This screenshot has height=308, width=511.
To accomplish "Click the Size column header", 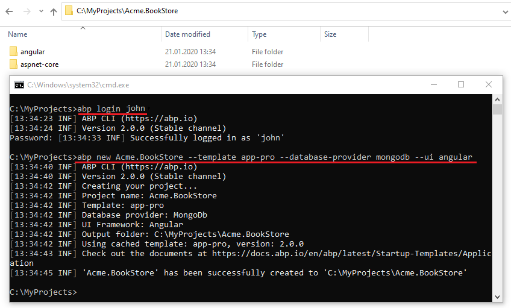I will click(330, 34).
